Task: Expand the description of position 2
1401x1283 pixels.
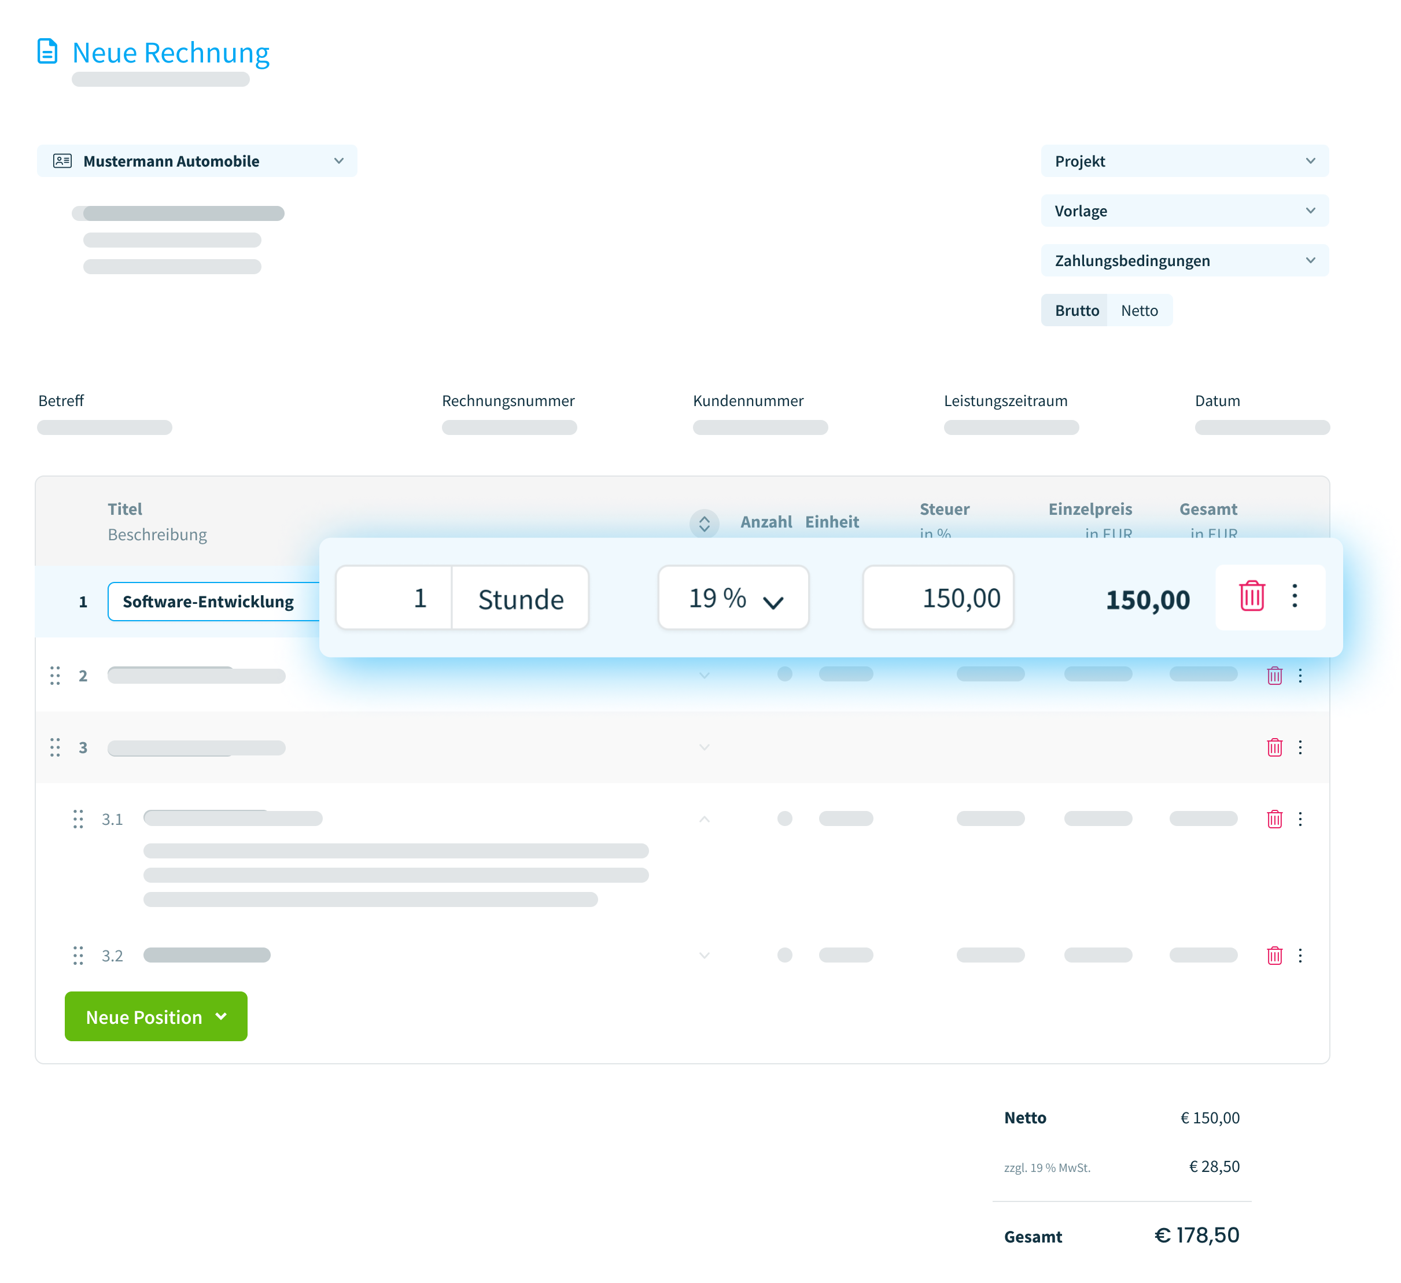Action: (x=704, y=676)
